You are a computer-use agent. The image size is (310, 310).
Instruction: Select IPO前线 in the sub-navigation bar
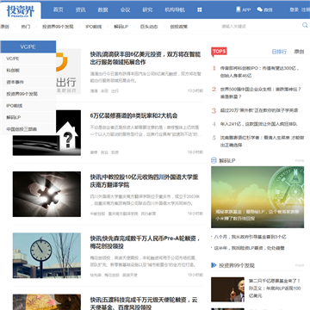94,27
